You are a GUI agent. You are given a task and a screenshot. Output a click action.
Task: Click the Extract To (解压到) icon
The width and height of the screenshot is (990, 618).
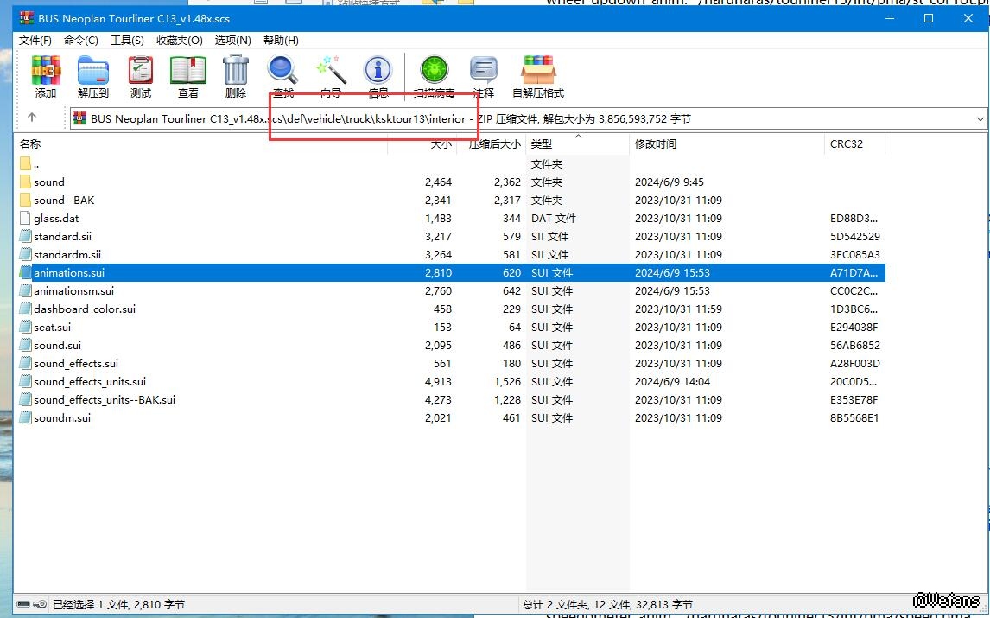coord(92,76)
